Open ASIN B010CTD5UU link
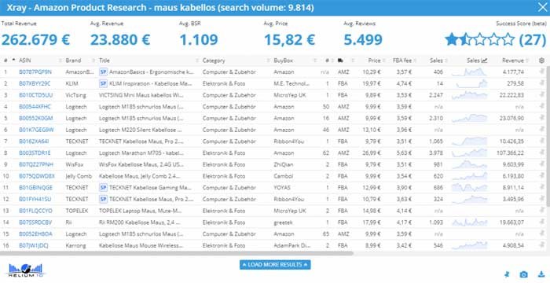Viewport: 550px width, 283px height. 36,95
